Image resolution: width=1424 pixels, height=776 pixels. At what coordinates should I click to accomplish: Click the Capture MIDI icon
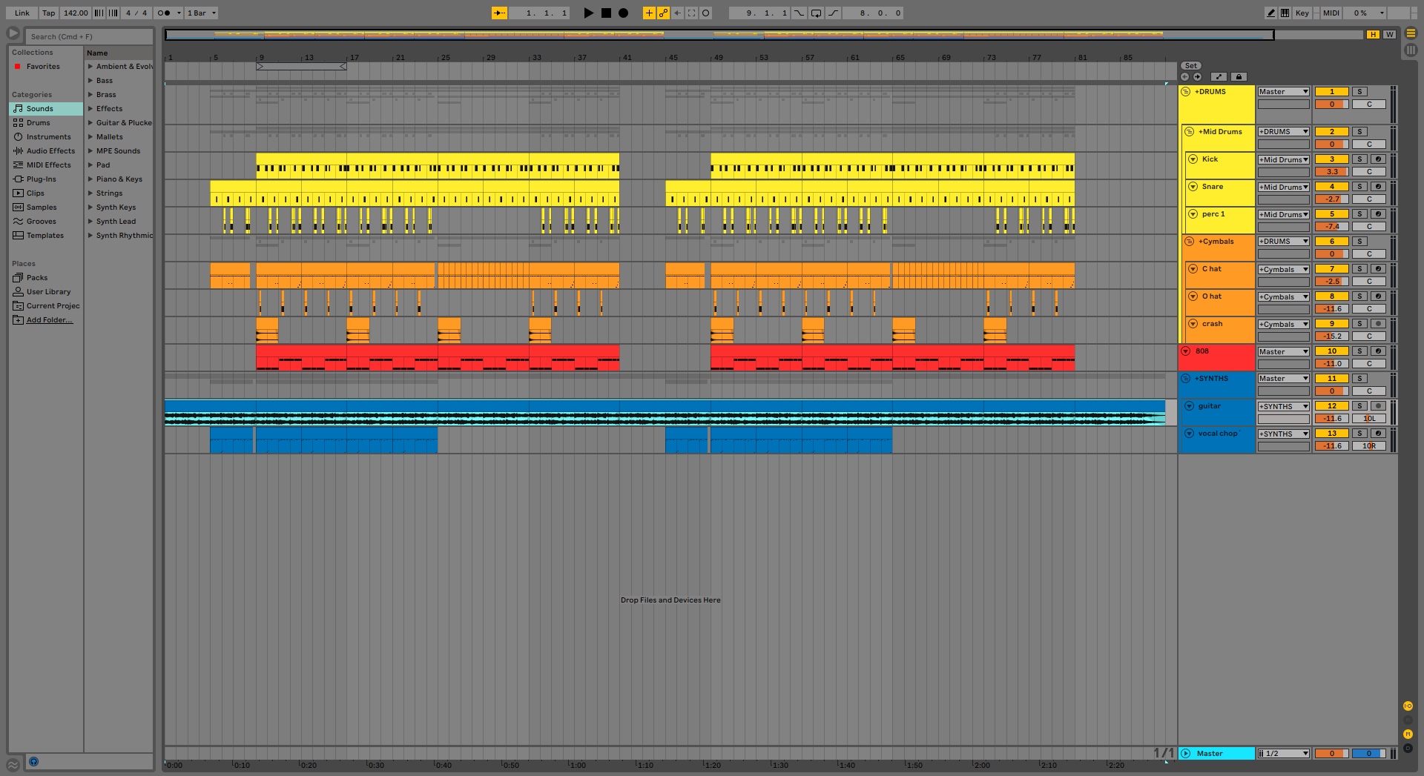691,13
